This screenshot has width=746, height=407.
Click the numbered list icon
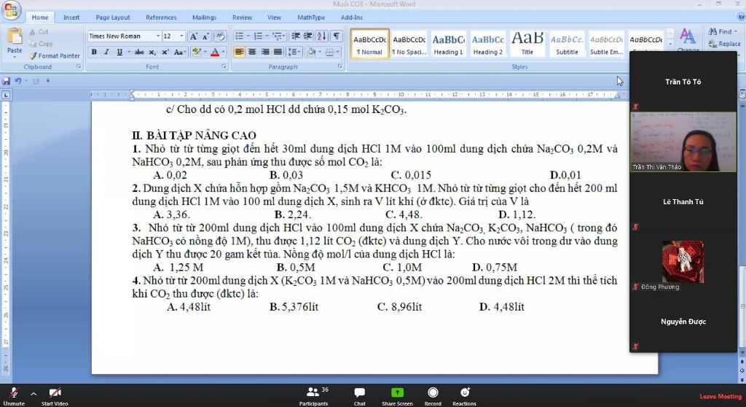tap(259, 36)
